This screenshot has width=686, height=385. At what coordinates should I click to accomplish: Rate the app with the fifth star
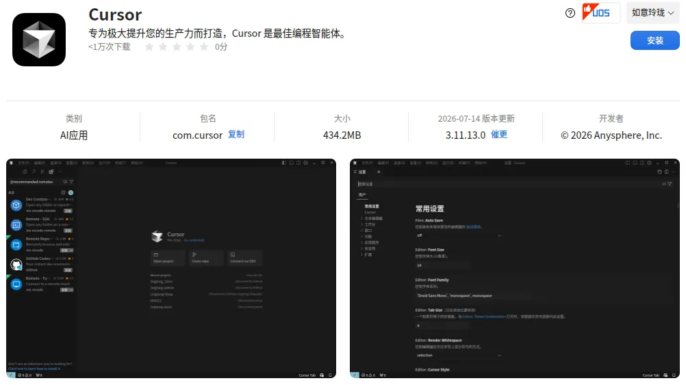204,47
